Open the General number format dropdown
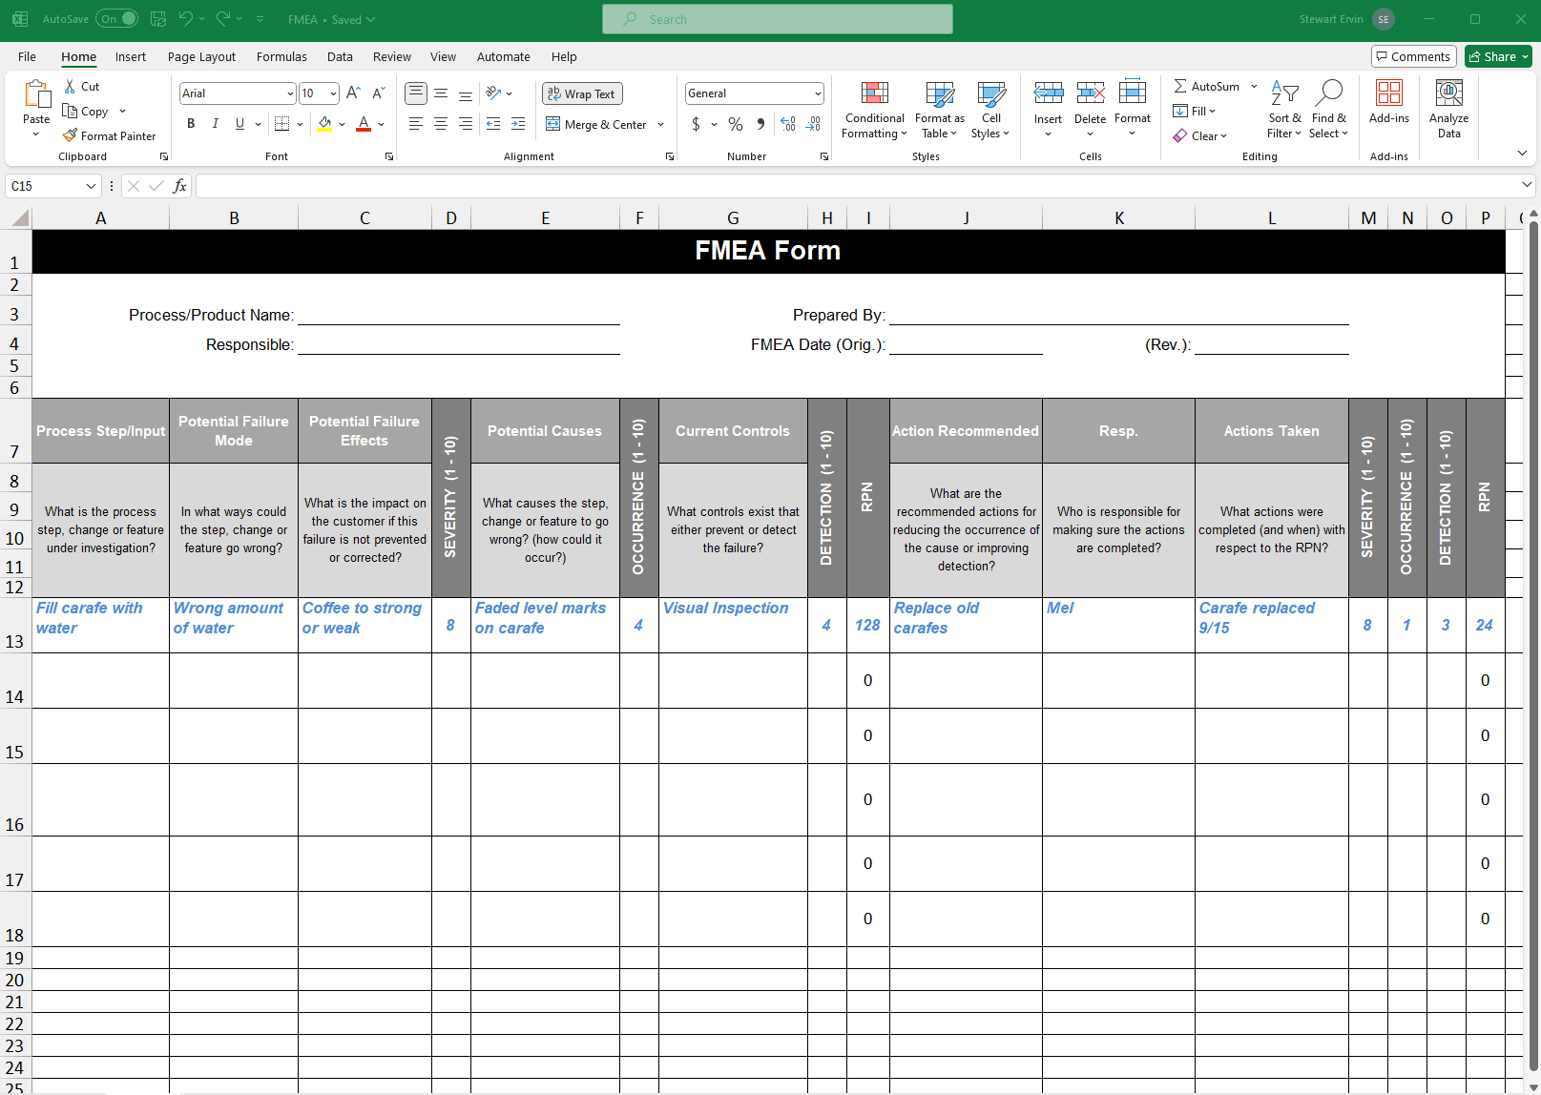Image resolution: width=1541 pixels, height=1095 pixels. [x=818, y=93]
